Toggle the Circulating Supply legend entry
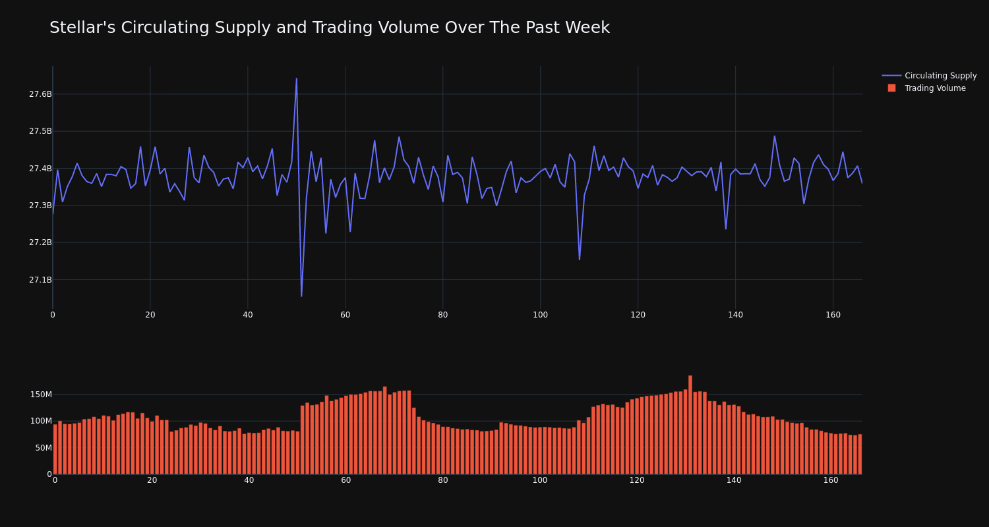Viewport: 989px width, 527px height. tap(929, 76)
